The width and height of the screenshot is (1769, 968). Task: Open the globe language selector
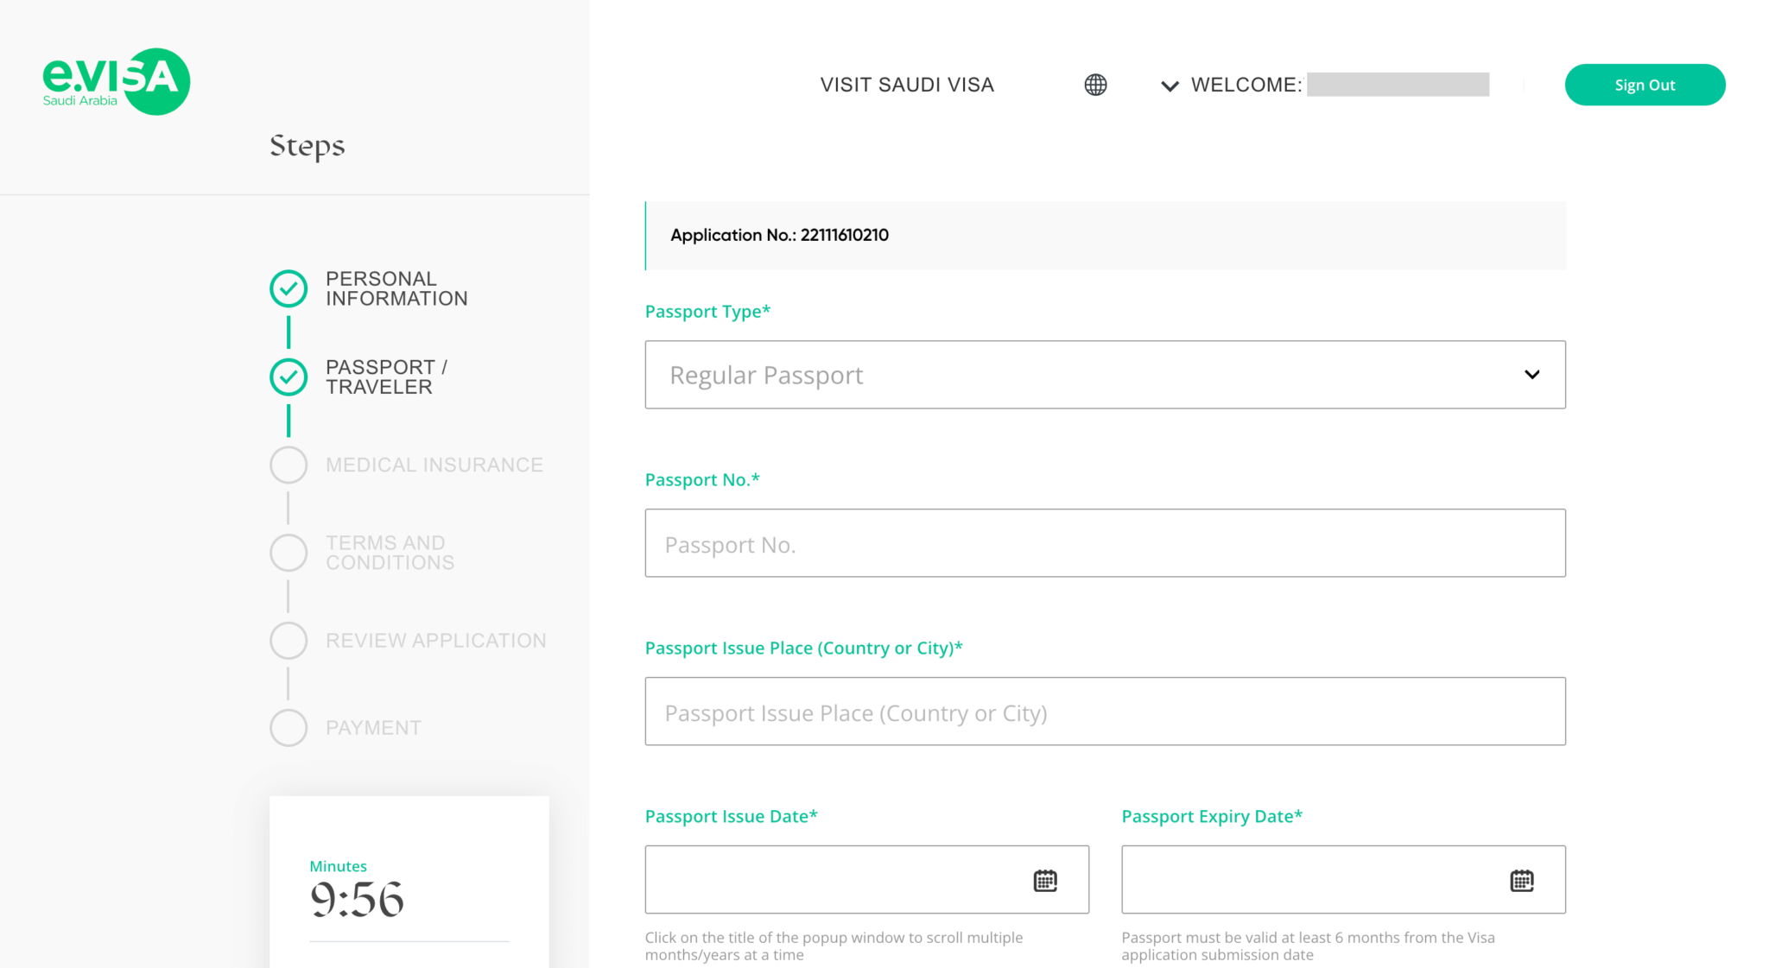click(x=1095, y=85)
